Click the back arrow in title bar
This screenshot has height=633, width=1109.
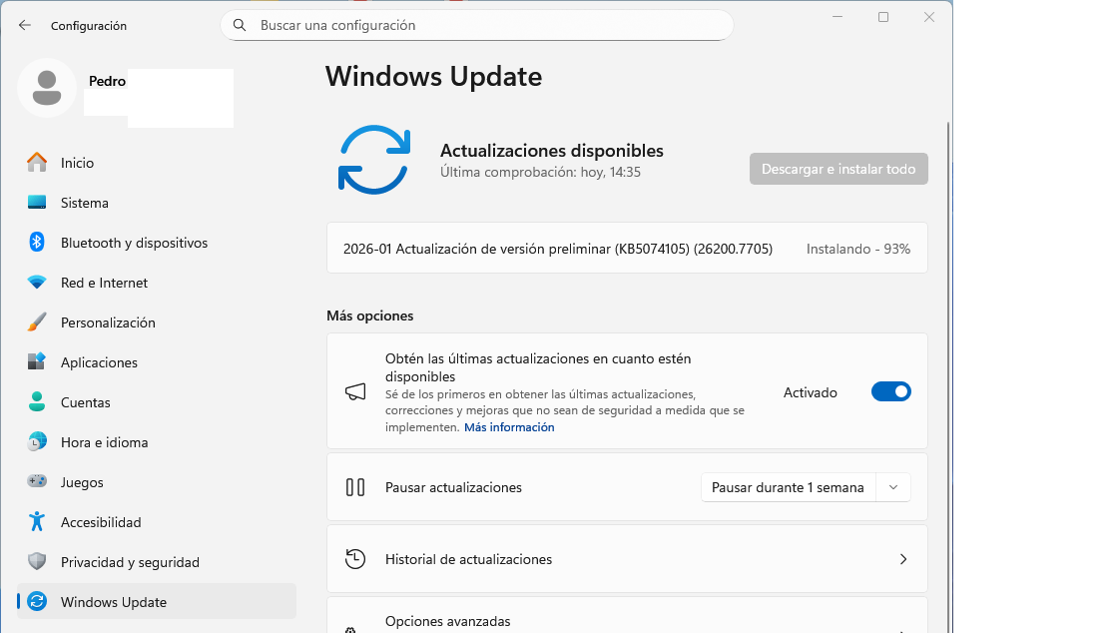(25, 25)
